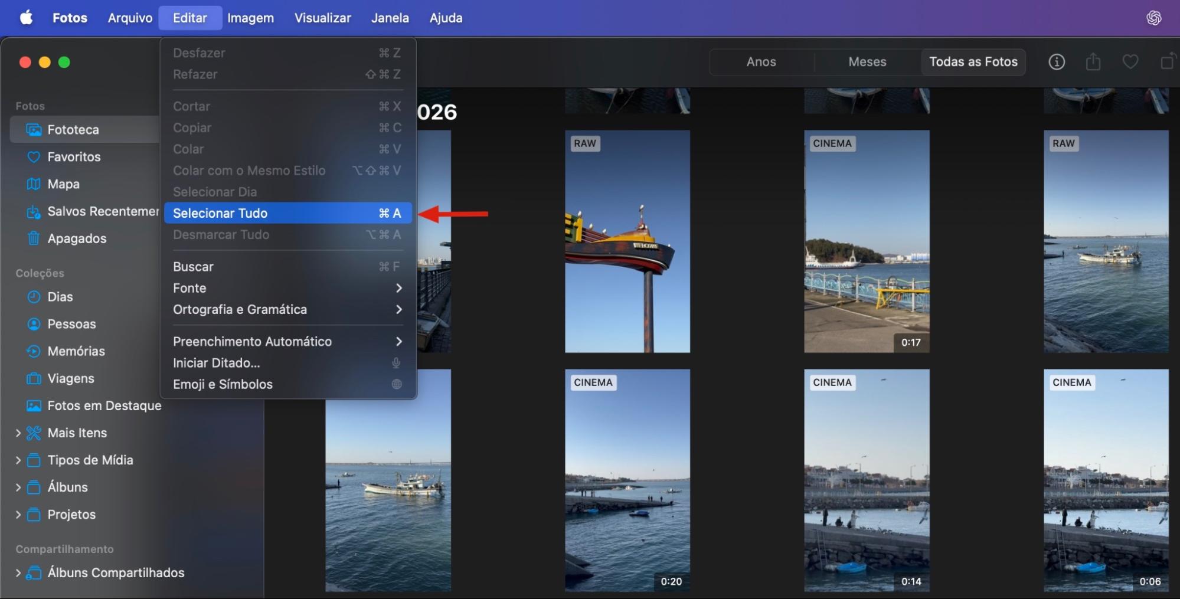Open the Fotos app menu
This screenshot has width=1180, height=599.
(x=70, y=18)
